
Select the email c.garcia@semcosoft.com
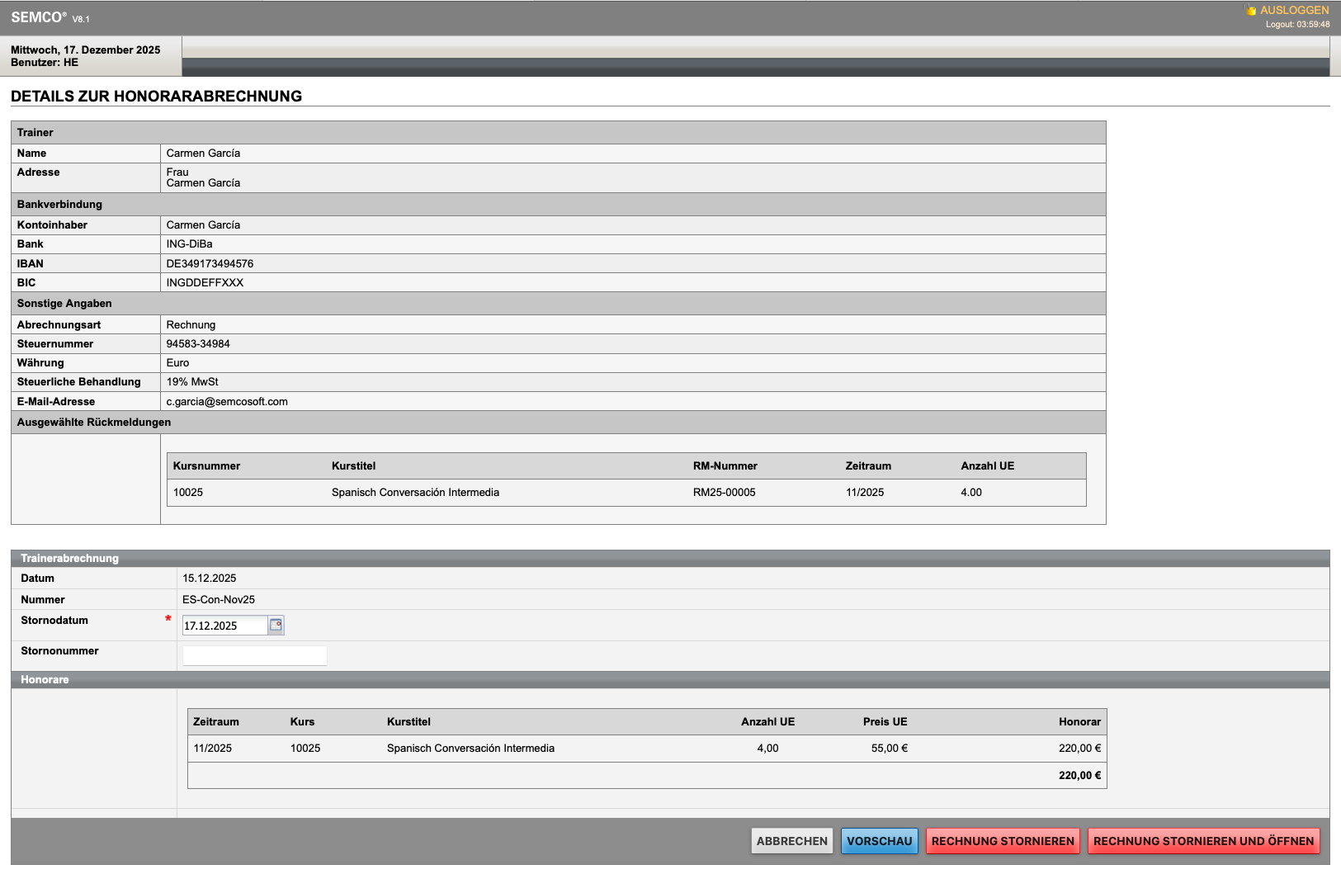(x=227, y=402)
